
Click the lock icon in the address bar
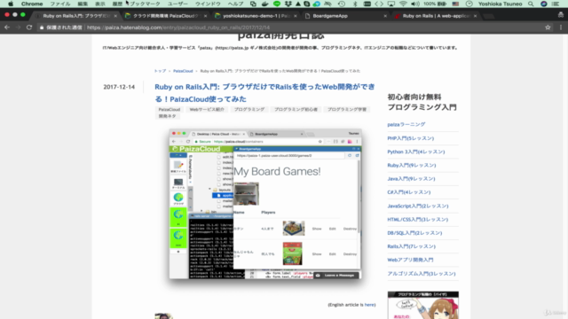tap(42, 27)
